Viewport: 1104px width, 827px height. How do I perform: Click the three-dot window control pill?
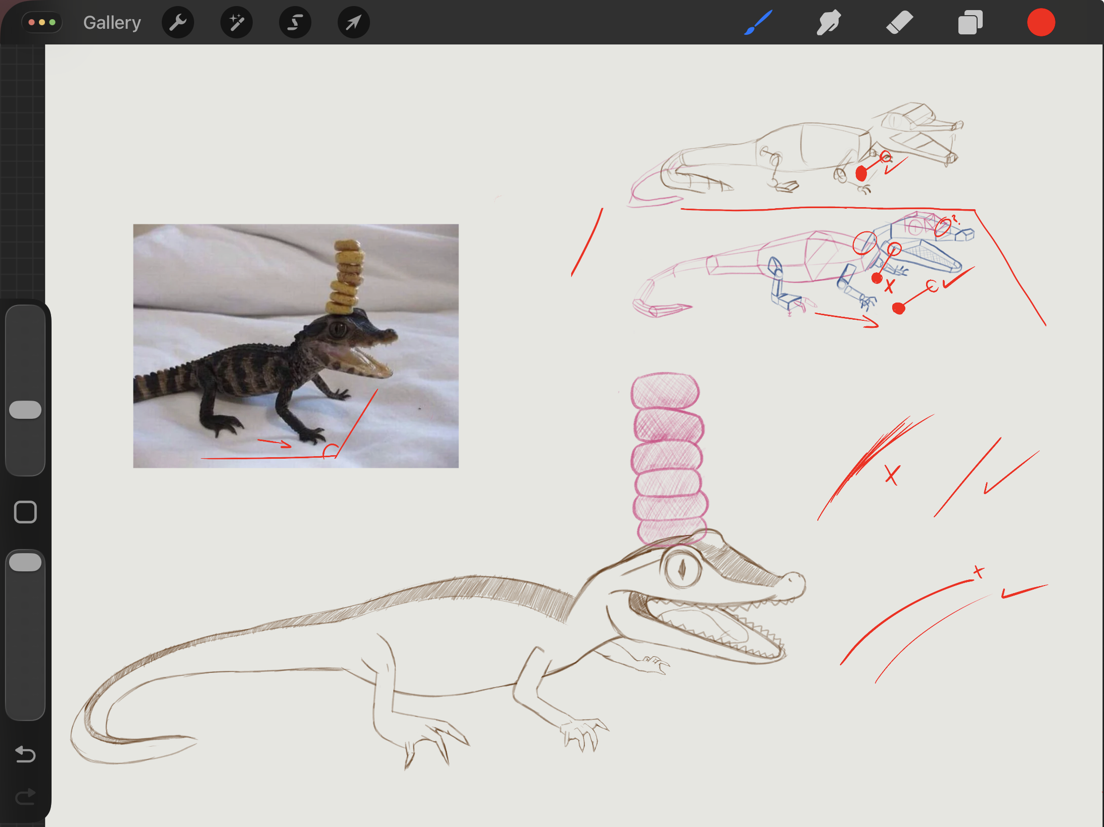42,23
